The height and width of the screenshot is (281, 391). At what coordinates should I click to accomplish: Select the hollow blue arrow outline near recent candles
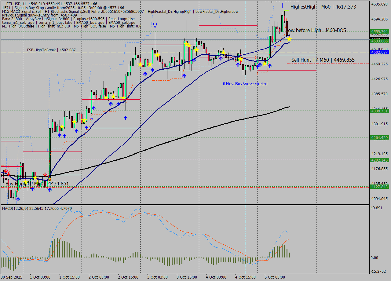pyautogui.click(x=275, y=48)
